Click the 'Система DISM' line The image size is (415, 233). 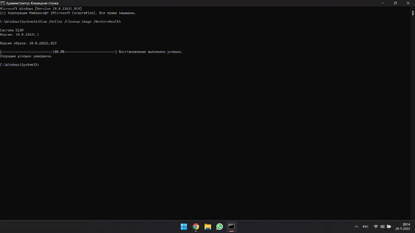point(12,30)
